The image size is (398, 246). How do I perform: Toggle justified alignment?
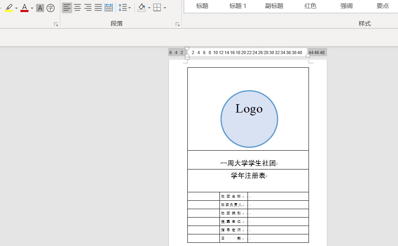tap(98, 7)
